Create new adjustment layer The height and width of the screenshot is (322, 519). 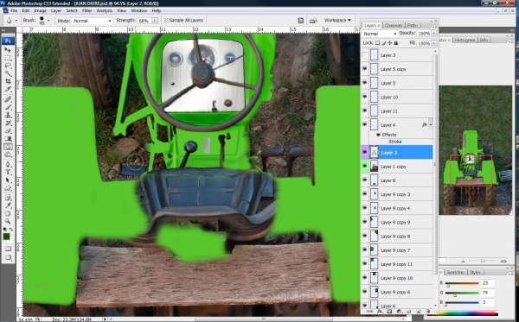click(399, 311)
